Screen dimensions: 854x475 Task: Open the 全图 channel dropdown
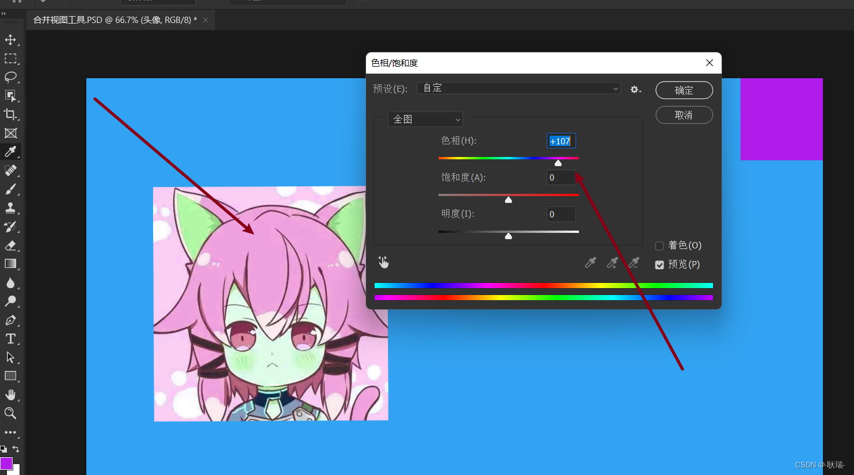pyautogui.click(x=425, y=119)
